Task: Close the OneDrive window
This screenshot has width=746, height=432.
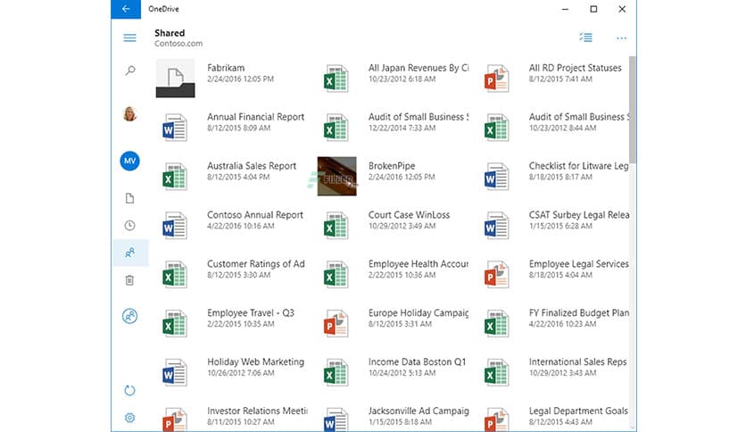Action: (x=622, y=9)
